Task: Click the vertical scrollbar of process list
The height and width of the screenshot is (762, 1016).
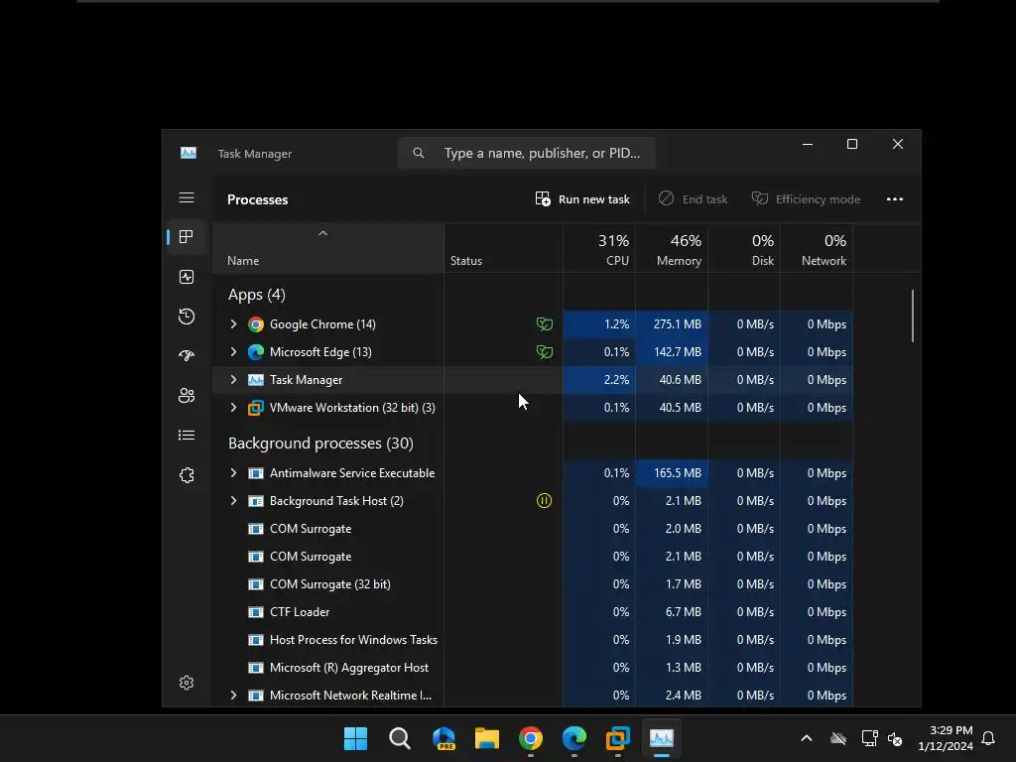Action: tap(913, 316)
